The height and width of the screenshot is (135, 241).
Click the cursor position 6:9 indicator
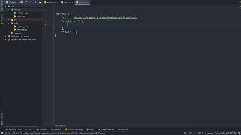pos(190,133)
